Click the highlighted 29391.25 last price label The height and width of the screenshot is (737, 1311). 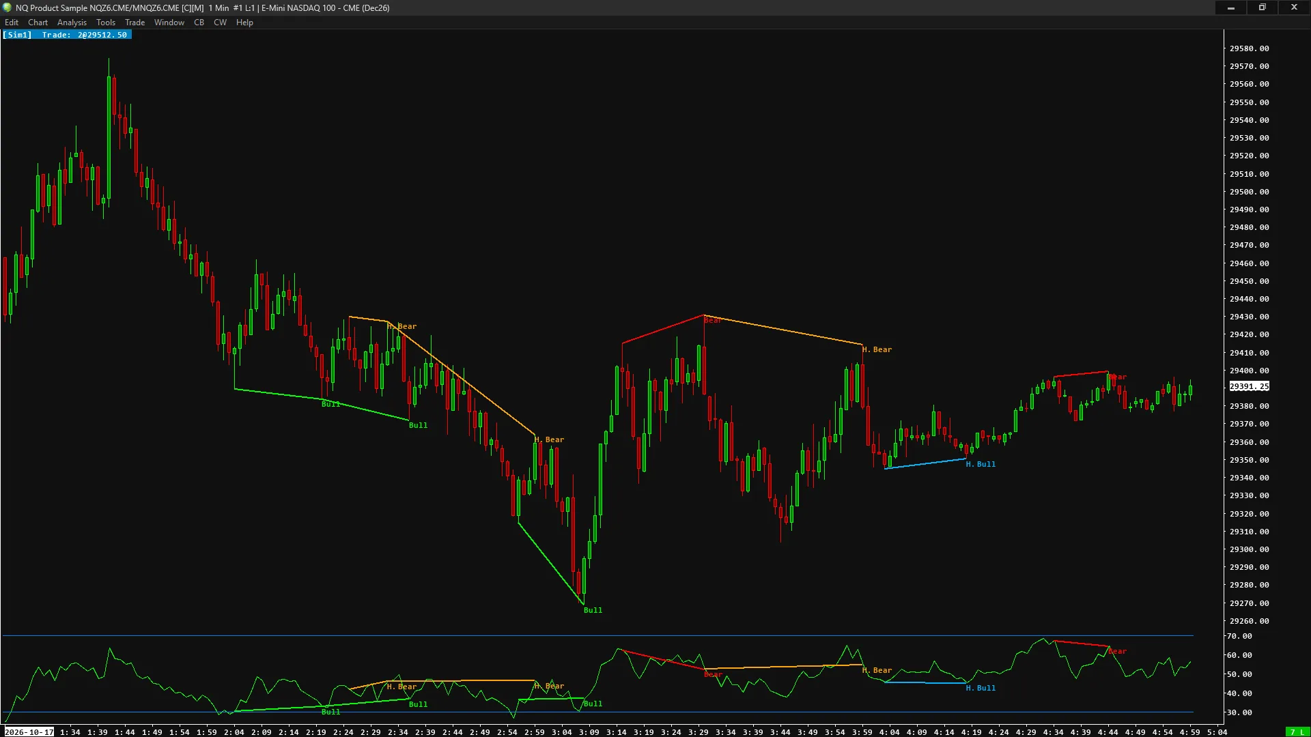click(x=1249, y=386)
